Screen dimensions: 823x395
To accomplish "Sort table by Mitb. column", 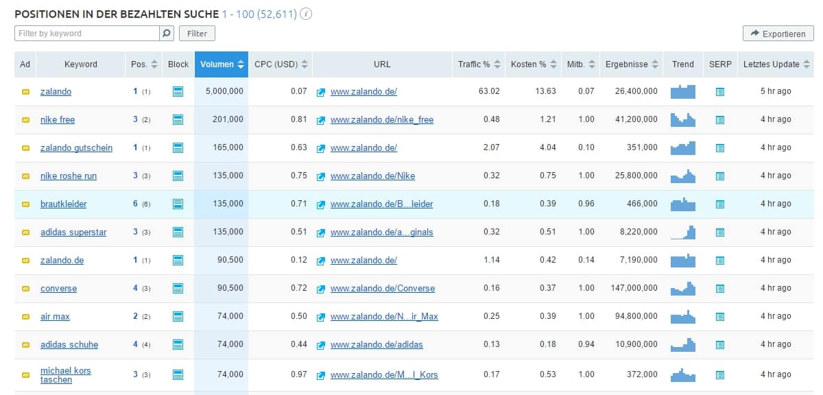I will pyautogui.click(x=580, y=64).
